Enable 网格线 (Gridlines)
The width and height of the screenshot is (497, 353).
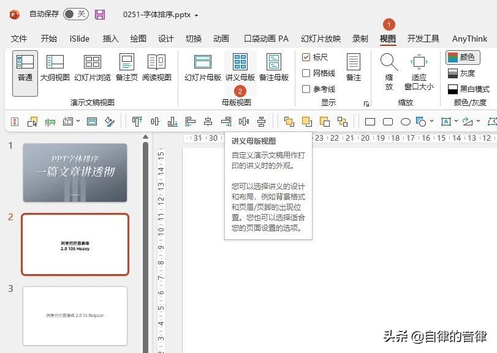307,72
